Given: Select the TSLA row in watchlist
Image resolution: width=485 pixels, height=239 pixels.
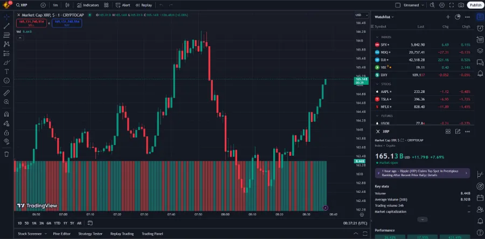Looking at the screenshot, I should (422, 99).
